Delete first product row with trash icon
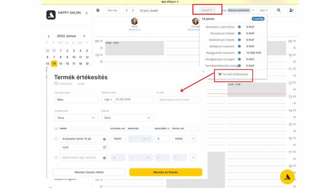Viewport: 334px width, 188px height. 193,139
